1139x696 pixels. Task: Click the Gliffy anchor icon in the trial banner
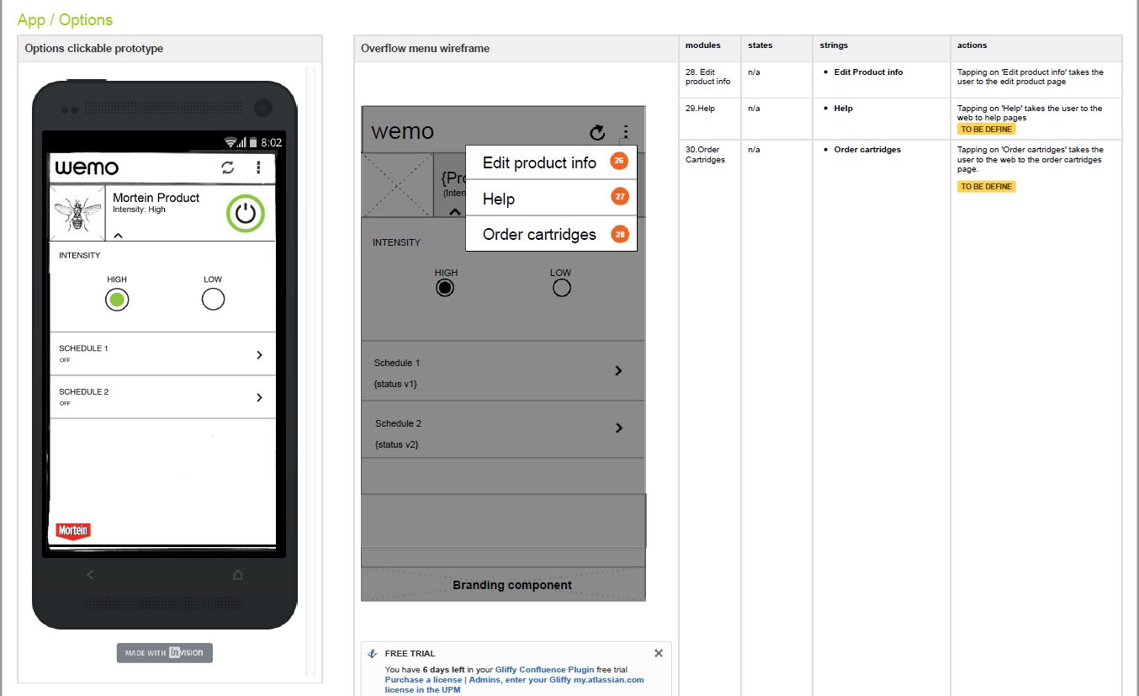coord(372,653)
